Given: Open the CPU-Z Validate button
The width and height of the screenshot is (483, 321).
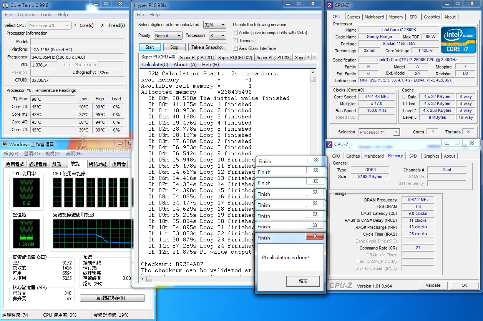Looking at the screenshot, I should (433, 285).
